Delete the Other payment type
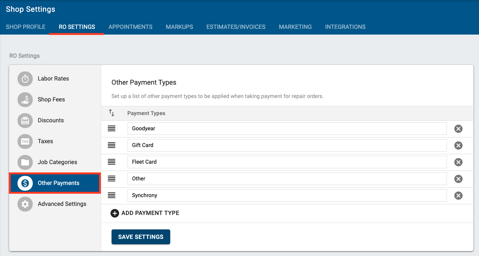The image size is (479, 256). point(458,179)
